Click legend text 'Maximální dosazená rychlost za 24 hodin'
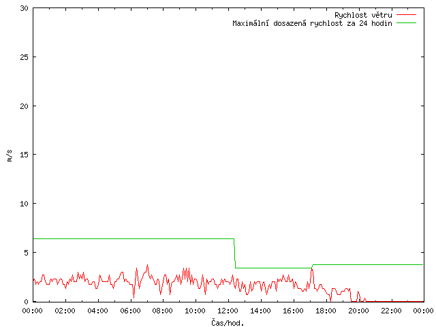This screenshot has height=327, width=436. 312,23
